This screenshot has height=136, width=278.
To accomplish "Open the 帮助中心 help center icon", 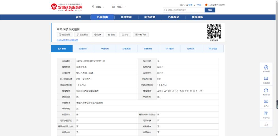I will tap(266, 114).
